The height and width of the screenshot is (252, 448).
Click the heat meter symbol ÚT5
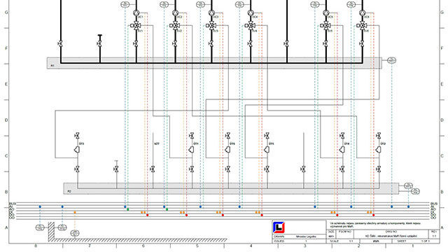(x=267, y=149)
